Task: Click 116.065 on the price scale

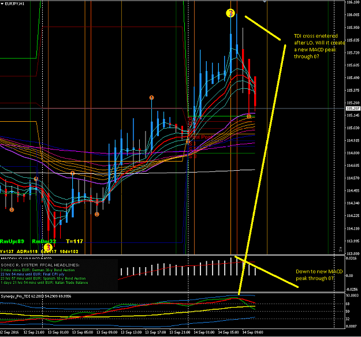Action: [x=353, y=15]
